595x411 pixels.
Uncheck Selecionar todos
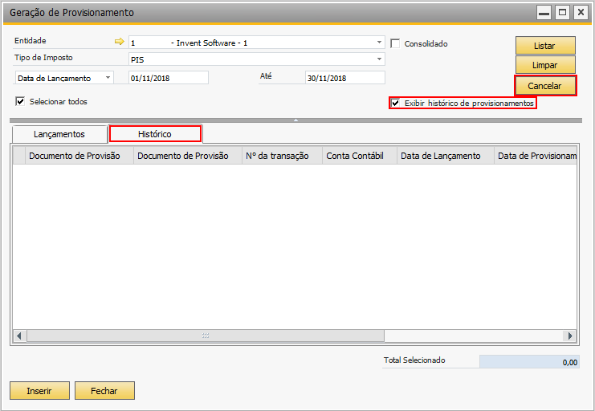20,101
